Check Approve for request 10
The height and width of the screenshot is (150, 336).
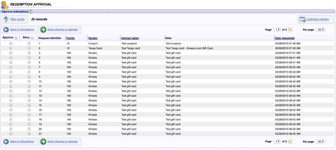pos(11,81)
